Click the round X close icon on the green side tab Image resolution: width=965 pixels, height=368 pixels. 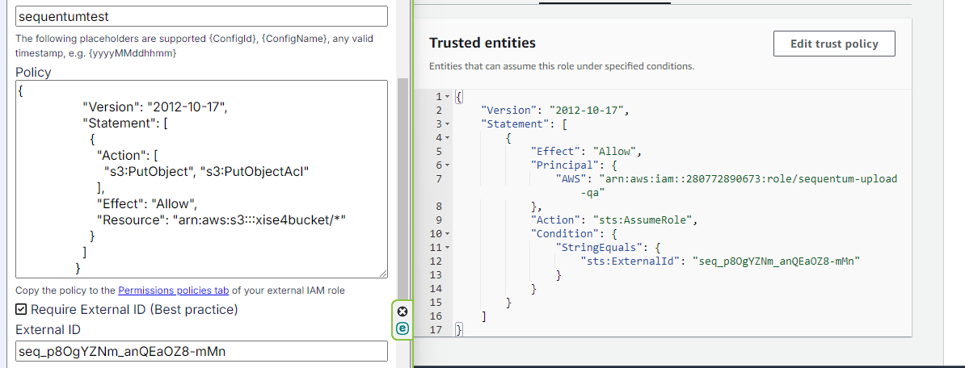pyautogui.click(x=402, y=312)
